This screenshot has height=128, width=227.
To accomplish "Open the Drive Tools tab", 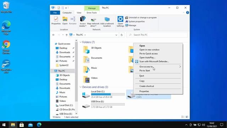I will 92,13.
